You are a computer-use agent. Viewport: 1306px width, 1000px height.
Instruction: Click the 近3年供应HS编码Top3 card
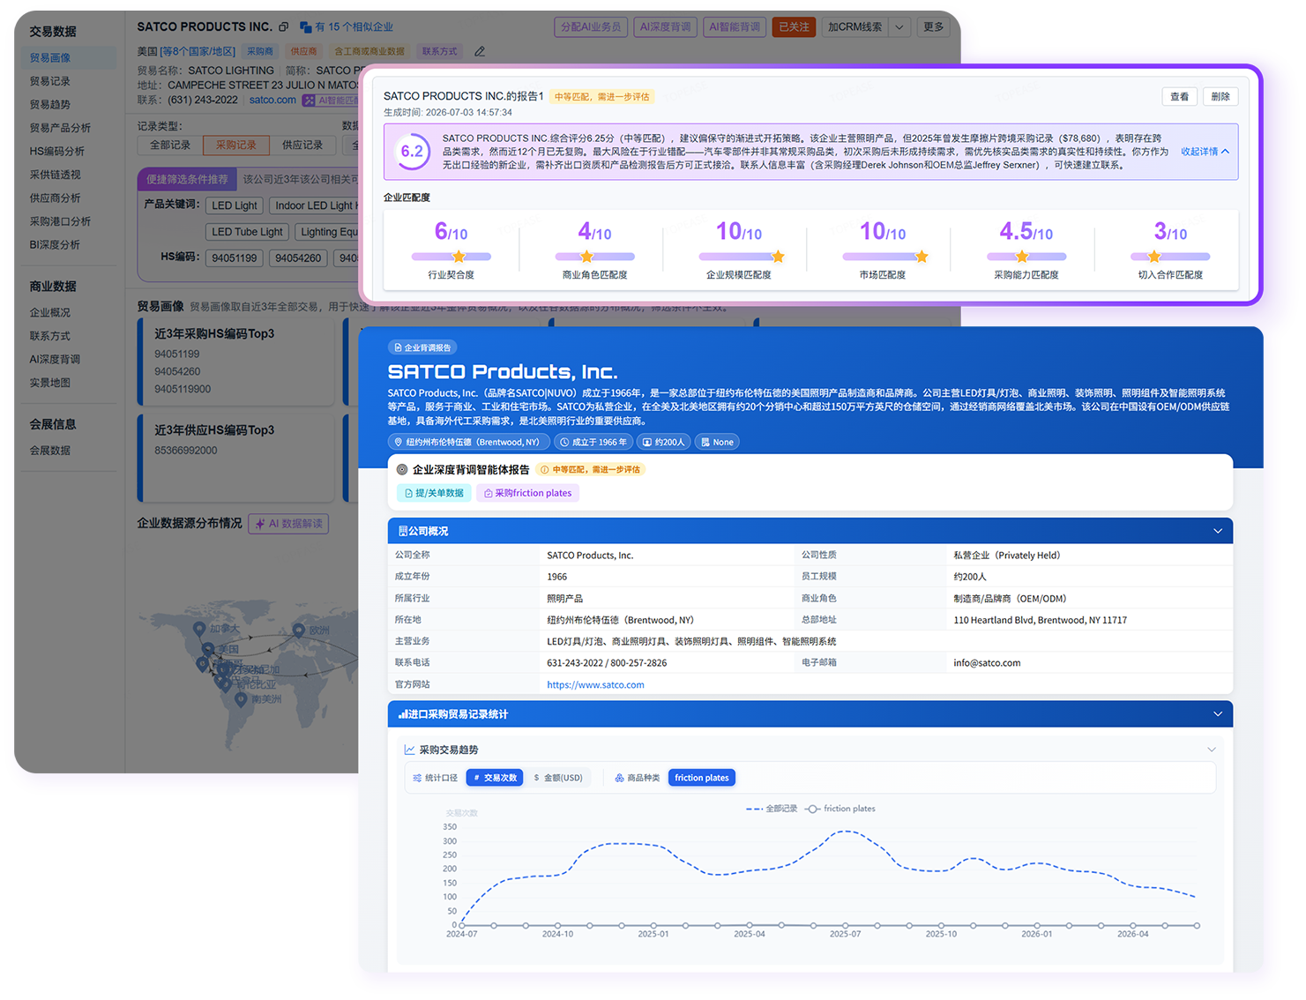tap(237, 458)
